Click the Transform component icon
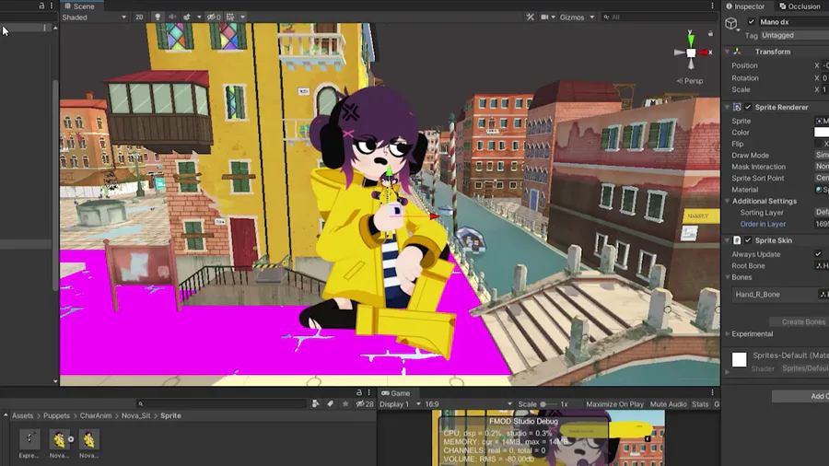 (x=737, y=52)
